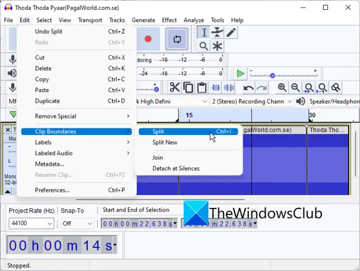Activate the Selection I-beam tool
Screen dimensions: 360x271
(x=204, y=32)
